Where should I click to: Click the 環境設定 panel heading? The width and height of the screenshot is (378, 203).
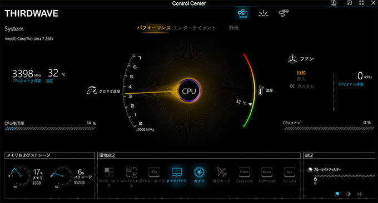[107, 155]
